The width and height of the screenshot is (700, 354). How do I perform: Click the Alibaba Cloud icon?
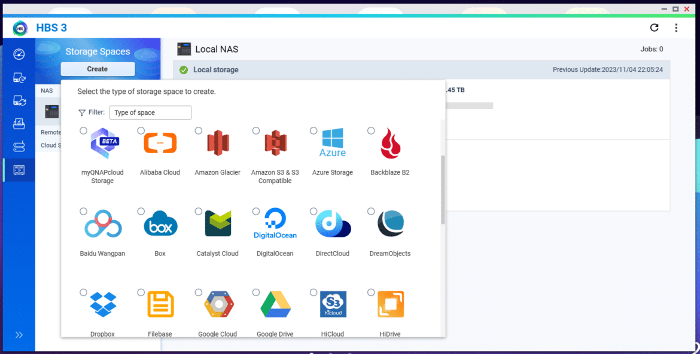[x=160, y=143]
